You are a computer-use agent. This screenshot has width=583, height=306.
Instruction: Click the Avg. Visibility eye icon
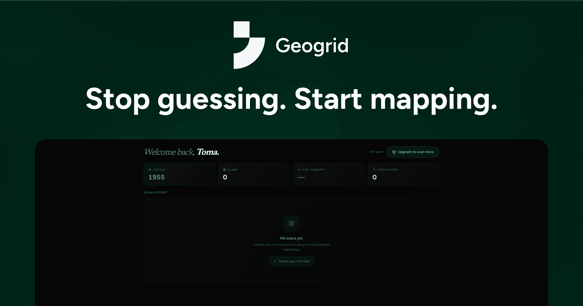[x=299, y=170]
